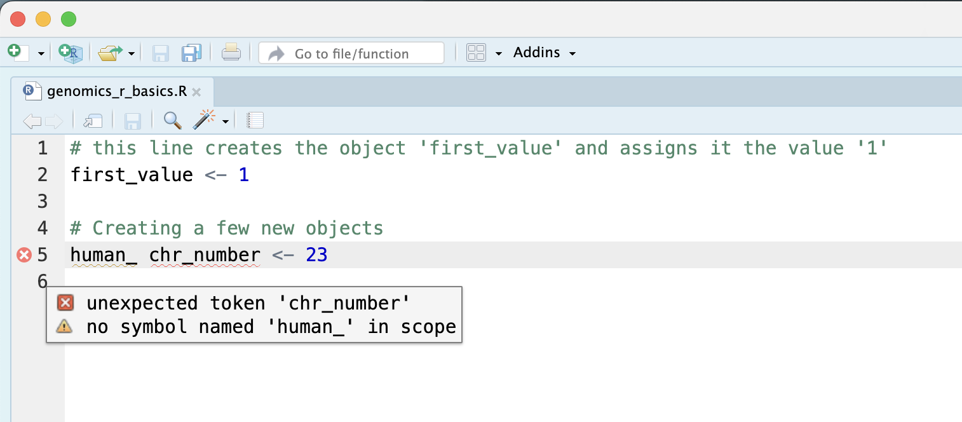
Task: Click line number 2 in the gutter
Action: tap(43, 175)
